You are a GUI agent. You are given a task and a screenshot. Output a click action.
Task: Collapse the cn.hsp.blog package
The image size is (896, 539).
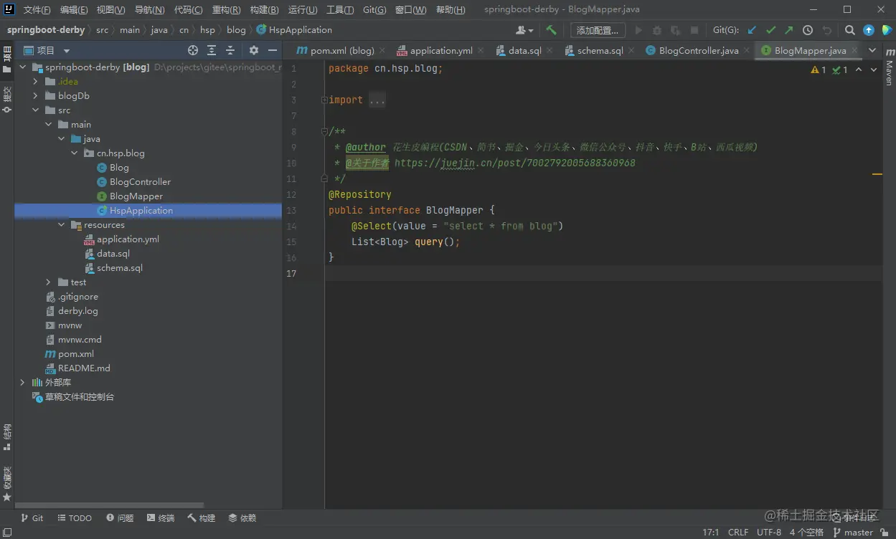tap(74, 153)
